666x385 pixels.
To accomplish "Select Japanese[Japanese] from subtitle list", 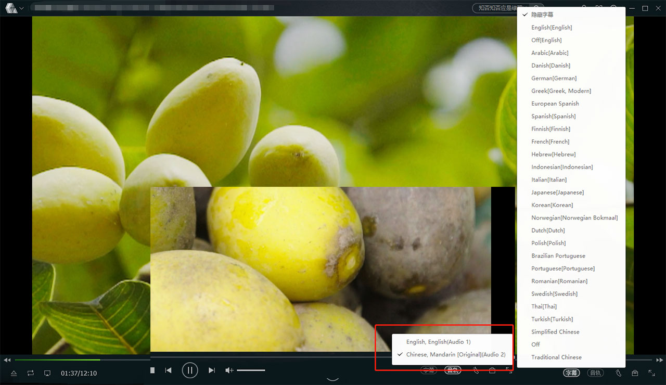I will pos(557,192).
